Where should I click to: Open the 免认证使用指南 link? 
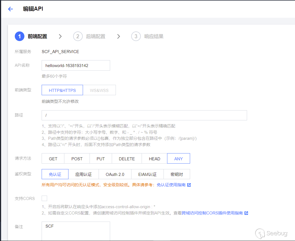click(171, 185)
